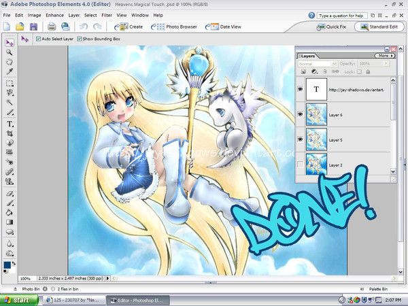Select the Hand tool
Viewport: 408px width, 306px height.
(x=10, y=62)
